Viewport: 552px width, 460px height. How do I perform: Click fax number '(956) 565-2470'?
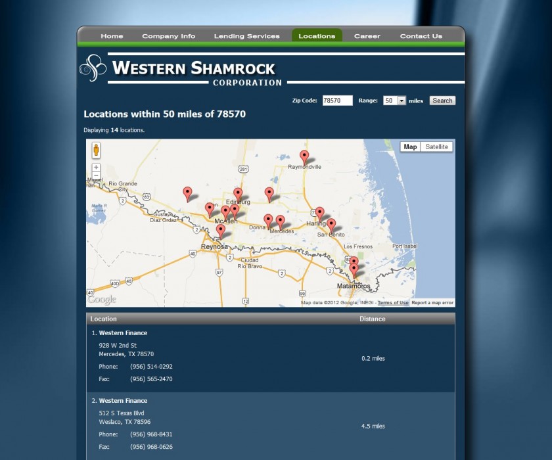(151, 379)
